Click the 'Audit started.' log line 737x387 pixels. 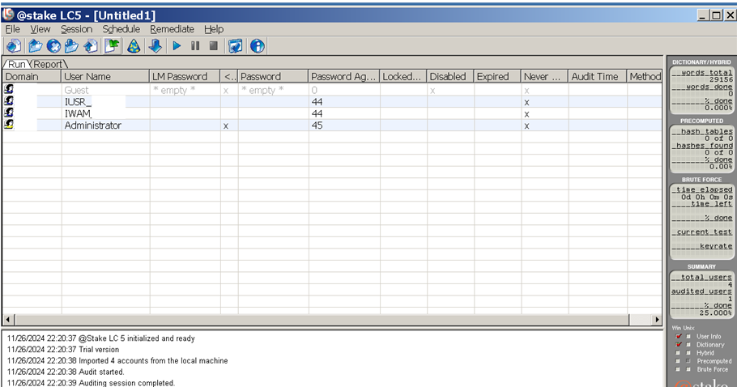(66, 372)
